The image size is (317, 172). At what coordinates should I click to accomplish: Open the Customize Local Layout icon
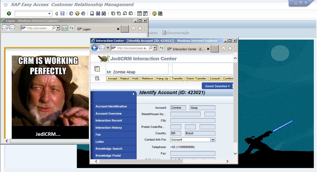(160, 14)
